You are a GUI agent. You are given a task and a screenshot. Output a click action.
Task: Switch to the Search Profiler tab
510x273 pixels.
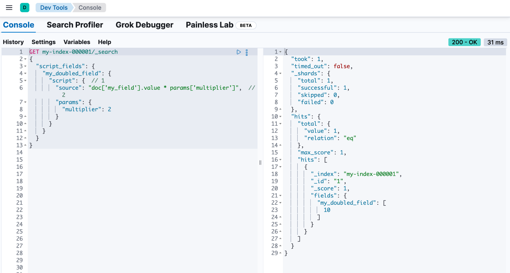pyautogui.click(x=75, y=25)
